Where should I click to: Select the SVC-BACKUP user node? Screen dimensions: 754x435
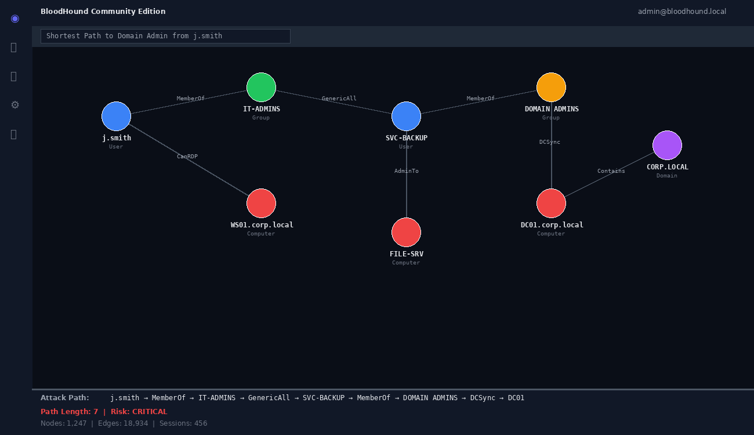click(406, 116)
